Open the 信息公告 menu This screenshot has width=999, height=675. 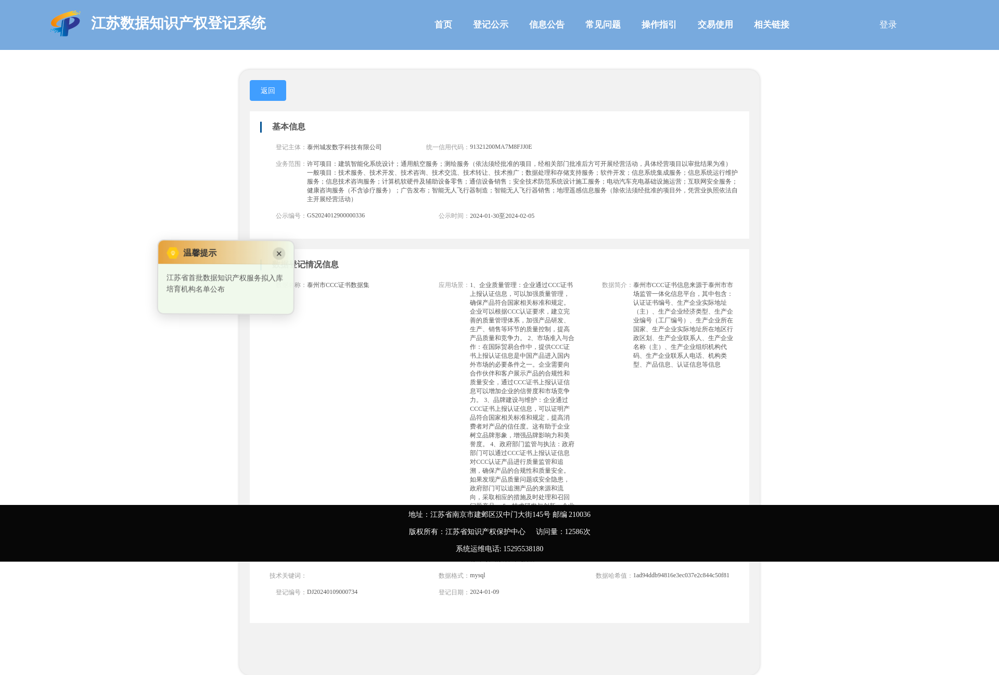(547, 24)
